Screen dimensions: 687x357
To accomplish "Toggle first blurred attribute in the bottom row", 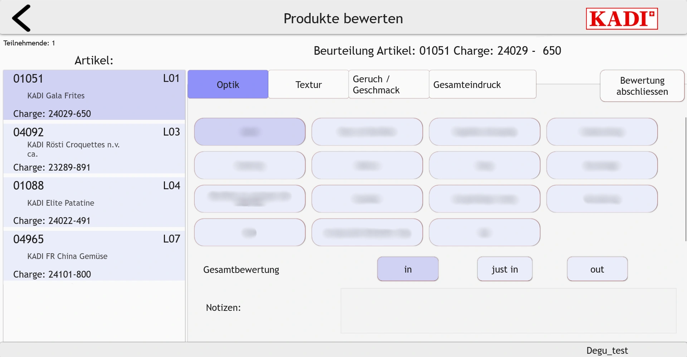I will tap(250, 232).
